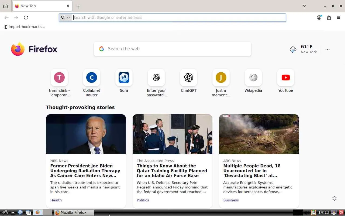The width and height of the screenshot is (345, 216).
Task: Switch to the first workspace with Firefox
Action: coord(38,212)
